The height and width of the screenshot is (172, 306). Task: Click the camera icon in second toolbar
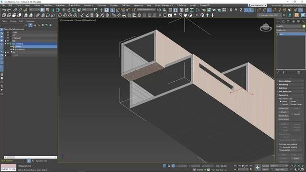click(196, 15)
